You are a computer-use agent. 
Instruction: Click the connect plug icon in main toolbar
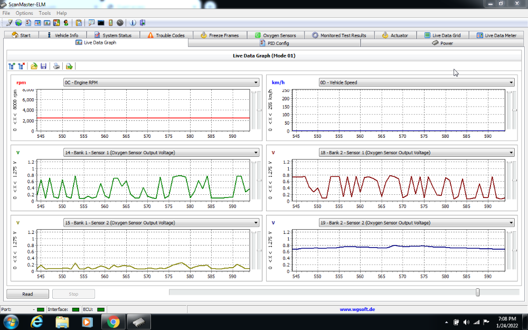click(x=10, y=23)
